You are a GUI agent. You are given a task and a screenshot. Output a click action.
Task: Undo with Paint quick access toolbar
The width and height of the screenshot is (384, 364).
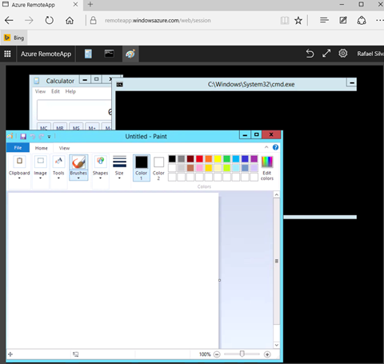pos(33,137)
